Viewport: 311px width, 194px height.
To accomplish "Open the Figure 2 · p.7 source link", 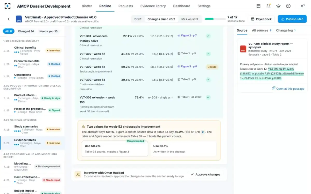I will click(187, 35).
